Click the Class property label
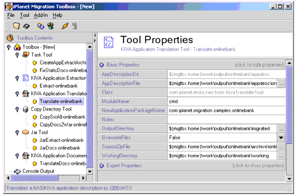Image resolution: width=299 pixels, height=196 pixels. tap(107, 92)
